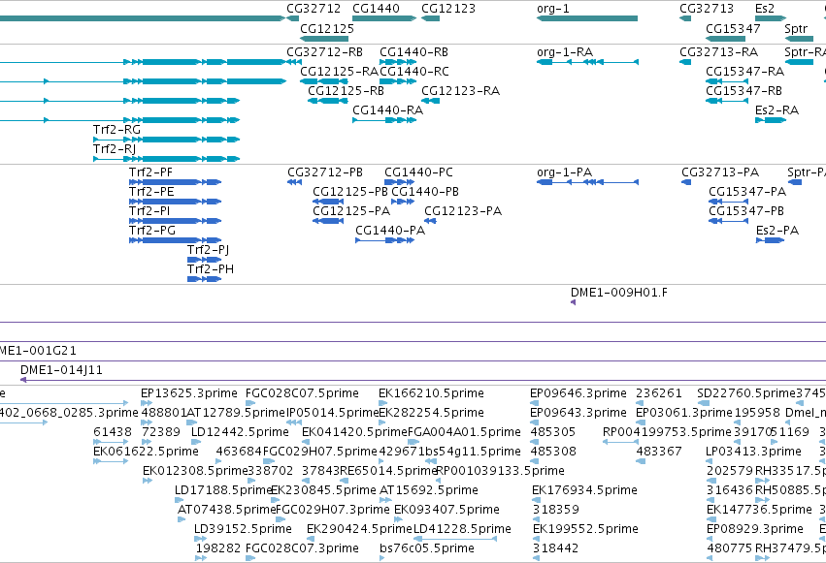Select the CG15347 gene bar
This screenshot has width=826, height=563.
725,39
